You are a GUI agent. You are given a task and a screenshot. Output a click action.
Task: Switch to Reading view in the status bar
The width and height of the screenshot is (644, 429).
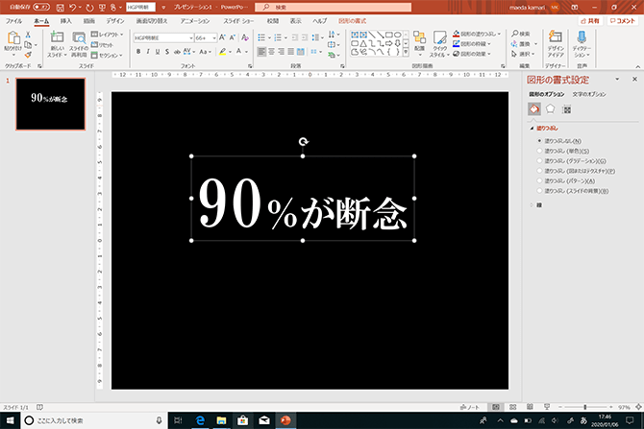click(x=530, y=407)
